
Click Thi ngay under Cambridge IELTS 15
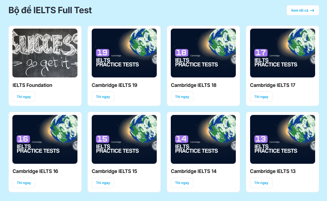[x=103, y=183]
